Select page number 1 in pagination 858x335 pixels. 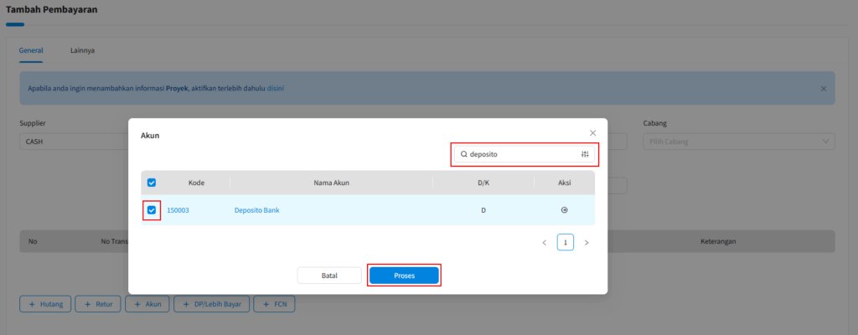pyautogui.click(x=566, y=243)
